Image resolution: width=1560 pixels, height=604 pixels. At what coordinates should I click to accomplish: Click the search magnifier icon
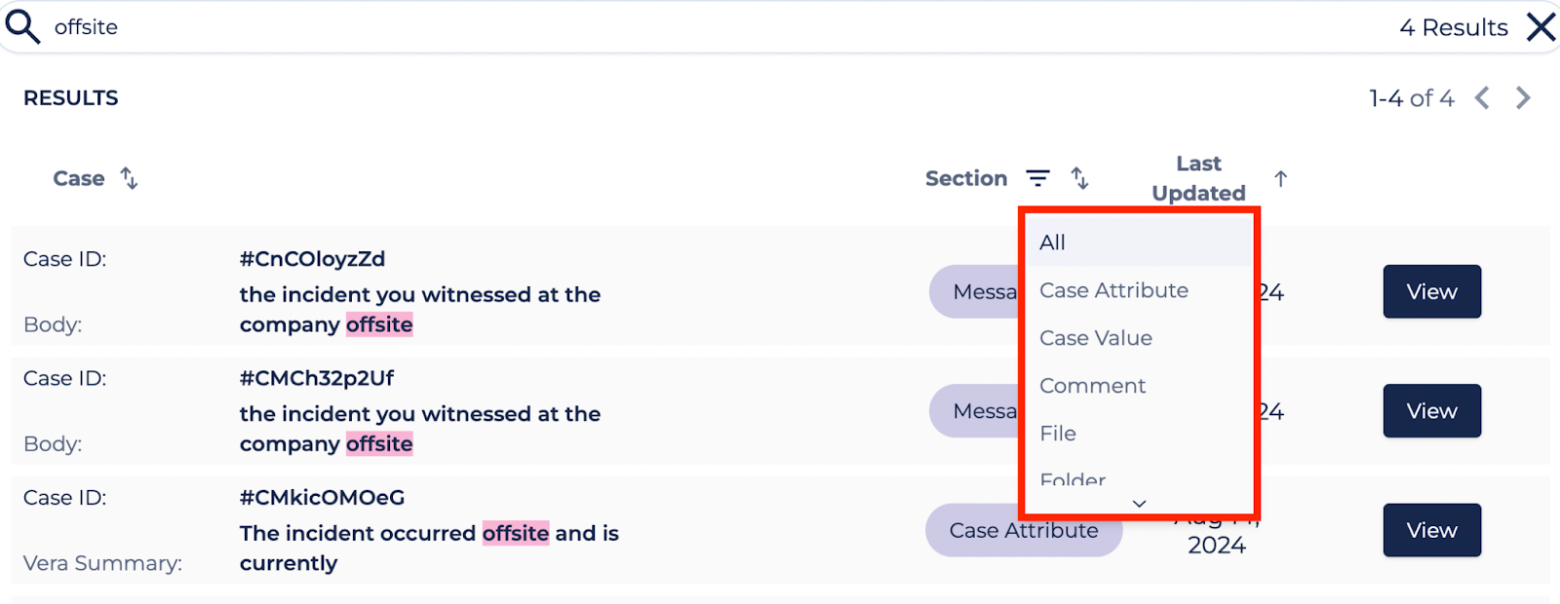22,27
